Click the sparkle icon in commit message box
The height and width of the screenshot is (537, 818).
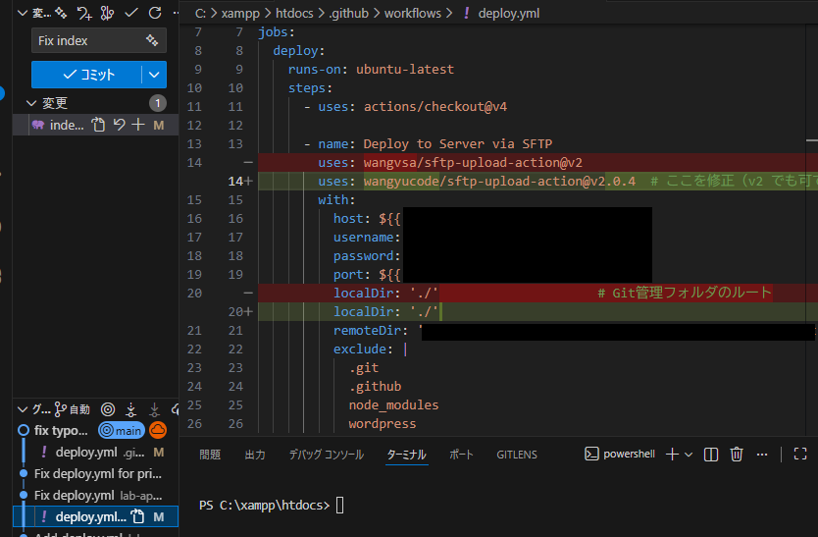click(x=152, y=40)
